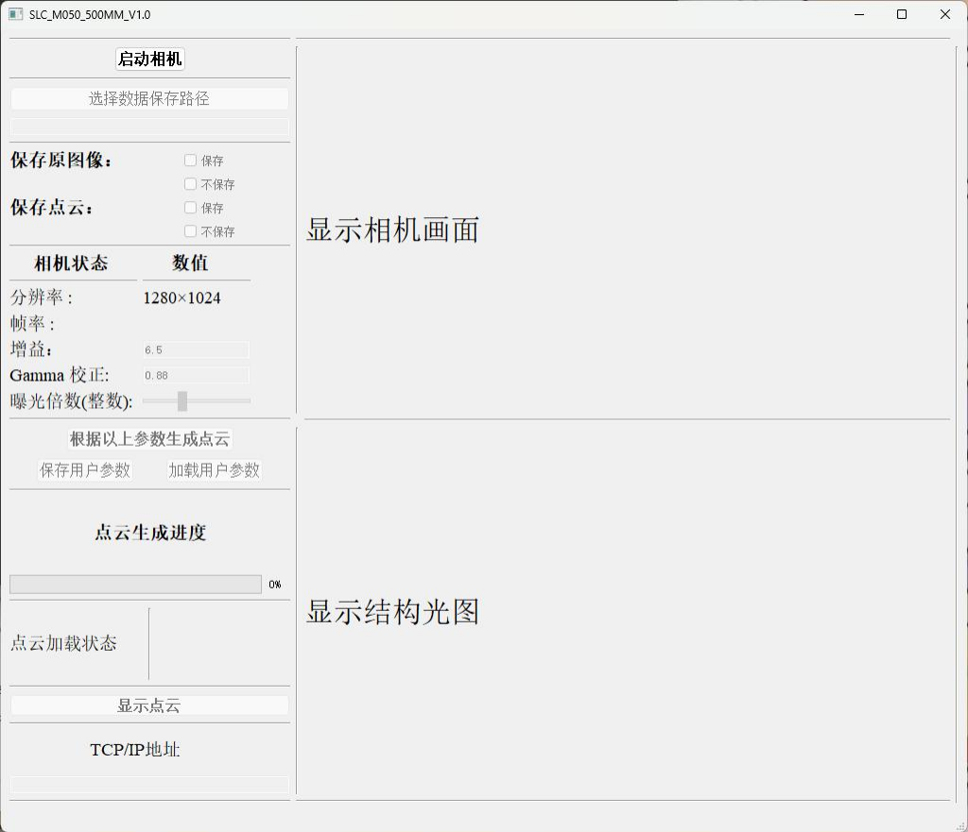Click the TCP/IP地址 input field
This screenshot has width=968, height=832.
coord(149,785)
